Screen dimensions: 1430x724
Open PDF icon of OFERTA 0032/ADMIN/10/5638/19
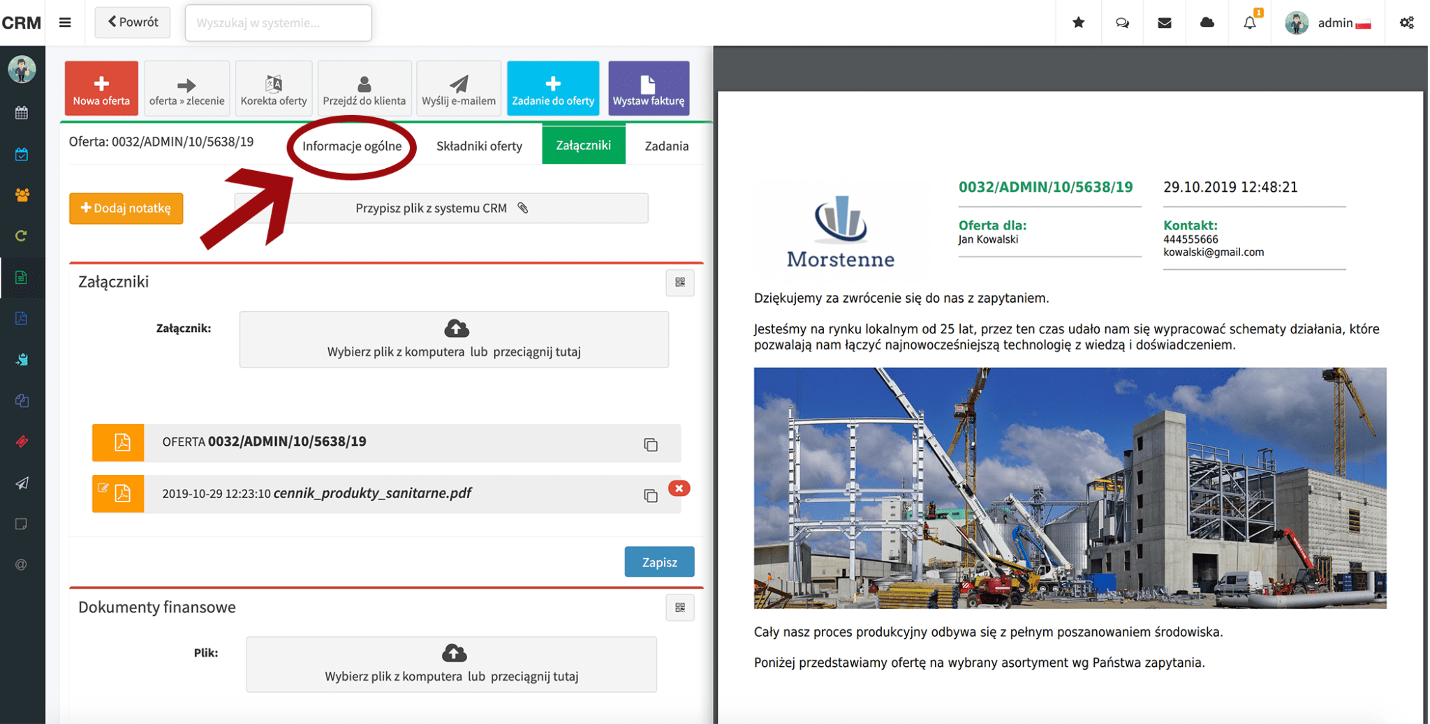(x=122, y=442)
